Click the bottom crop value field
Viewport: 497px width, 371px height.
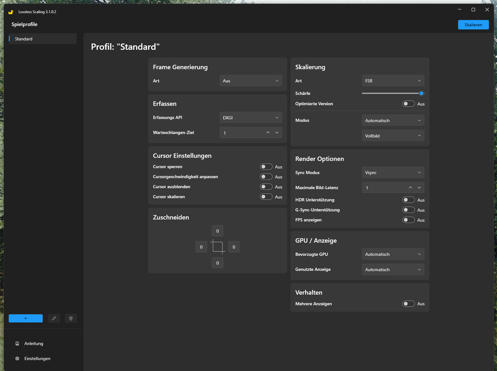(218, 263)
